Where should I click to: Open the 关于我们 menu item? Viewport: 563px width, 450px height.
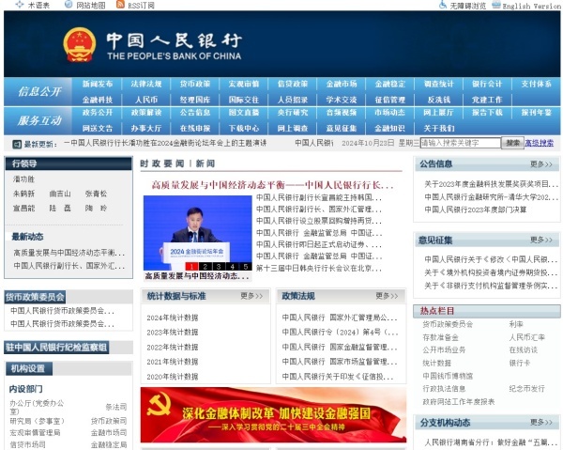pyautogui.click(x=439, y=129)
